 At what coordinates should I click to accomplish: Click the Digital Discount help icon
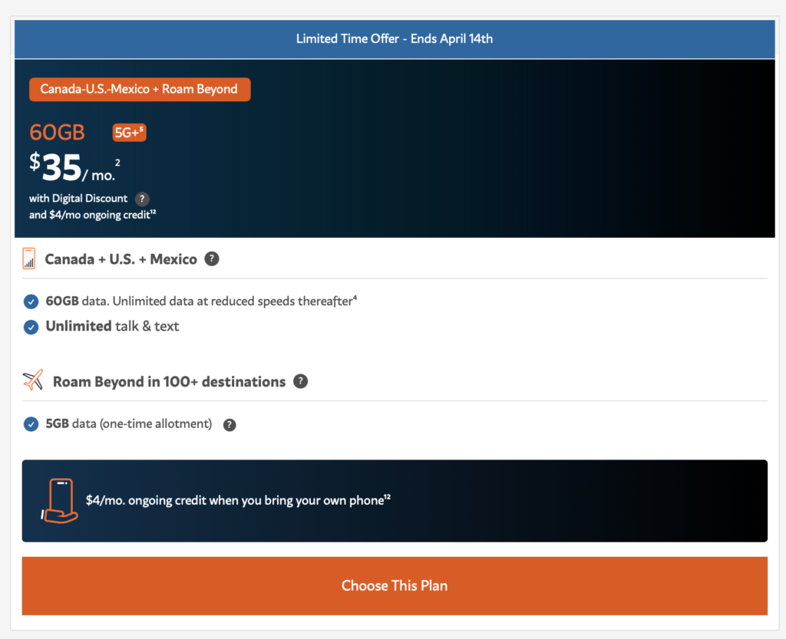click(142, 199)
